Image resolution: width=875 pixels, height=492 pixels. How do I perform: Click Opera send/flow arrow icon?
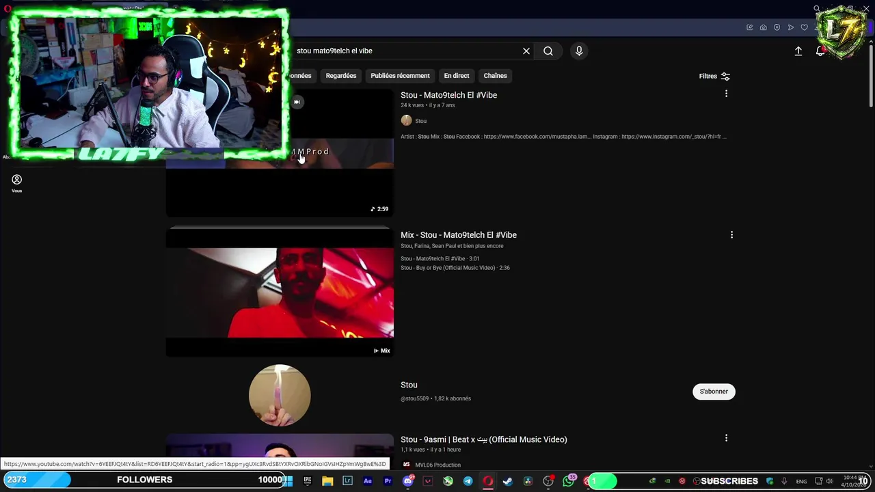(790, 27)
